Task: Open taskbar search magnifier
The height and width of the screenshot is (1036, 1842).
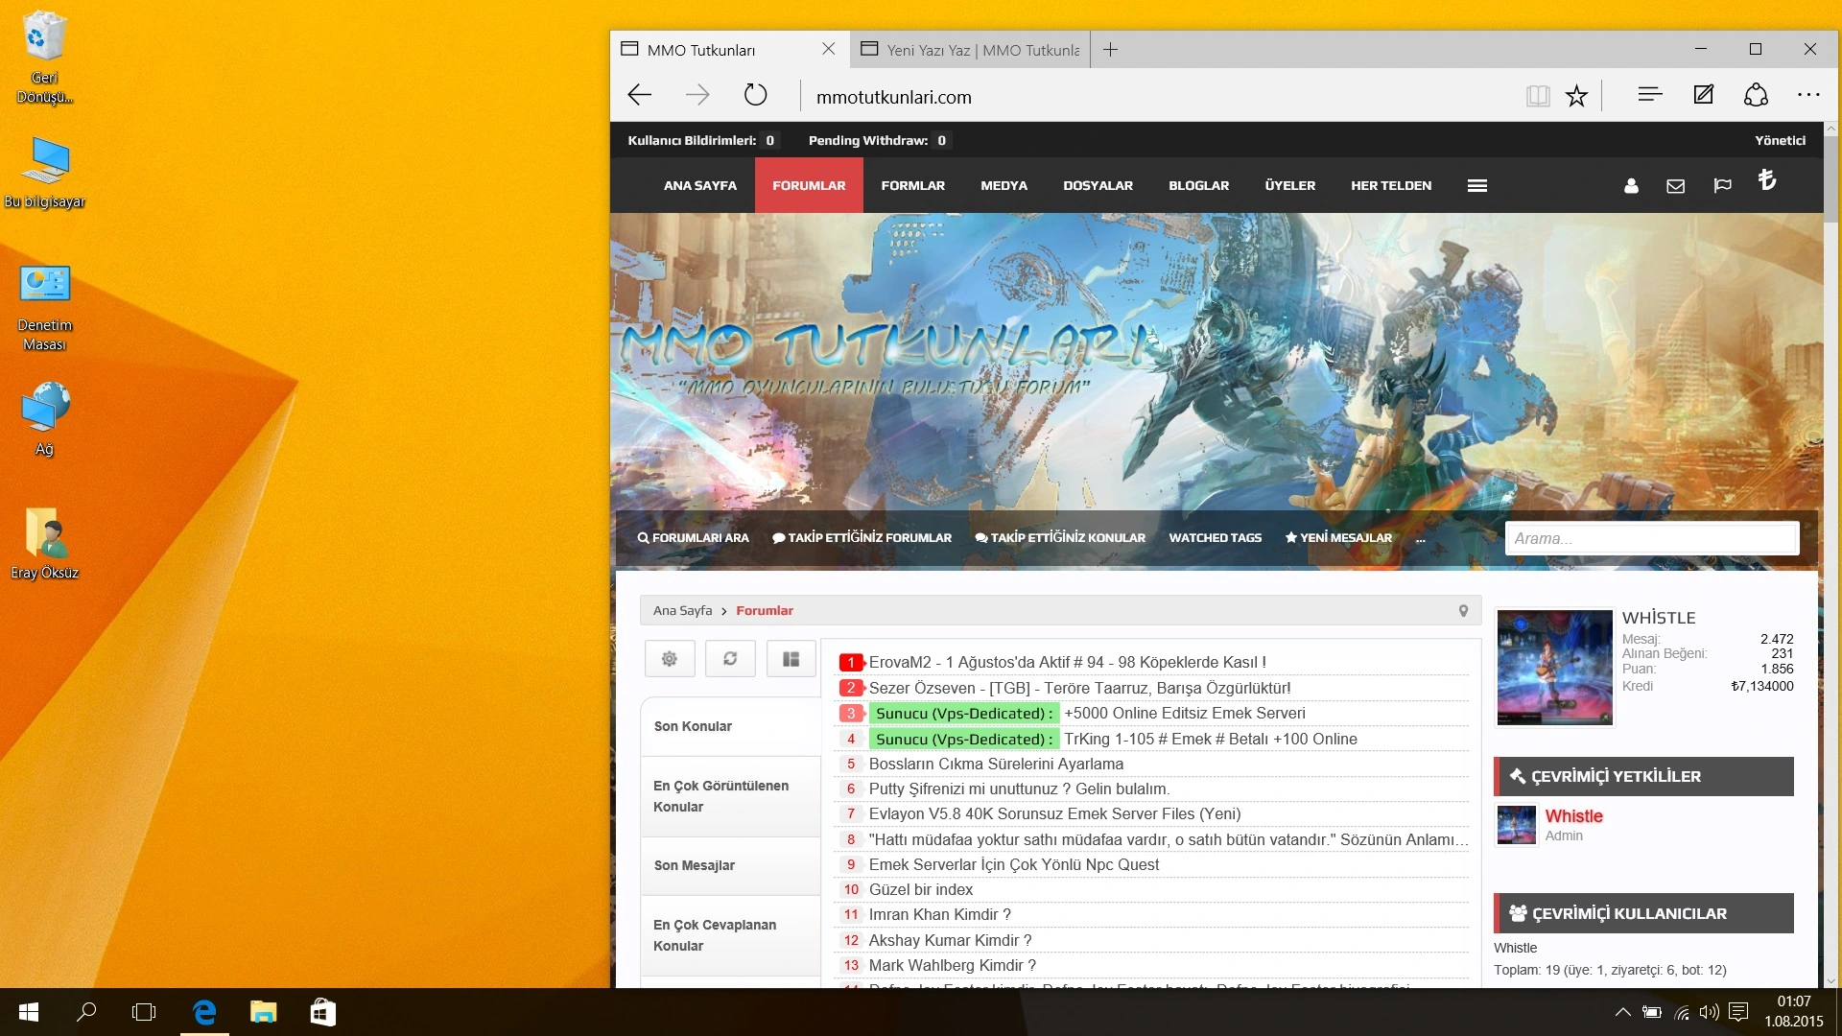Action: tap(86, 1012)
